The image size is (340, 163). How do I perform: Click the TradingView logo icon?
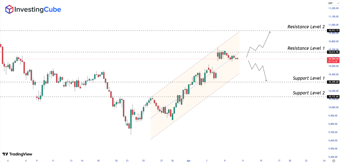5,154
